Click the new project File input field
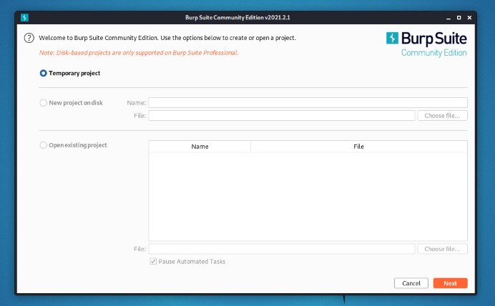495x306 pixels. tap(282, 115)
